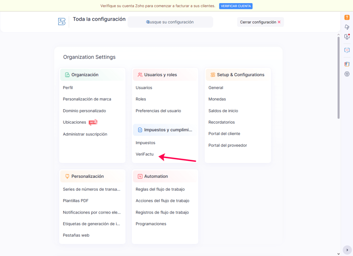The image size is (353, 256).
Task: Click the megaphone announcements icon
Action: pos(347,27)
